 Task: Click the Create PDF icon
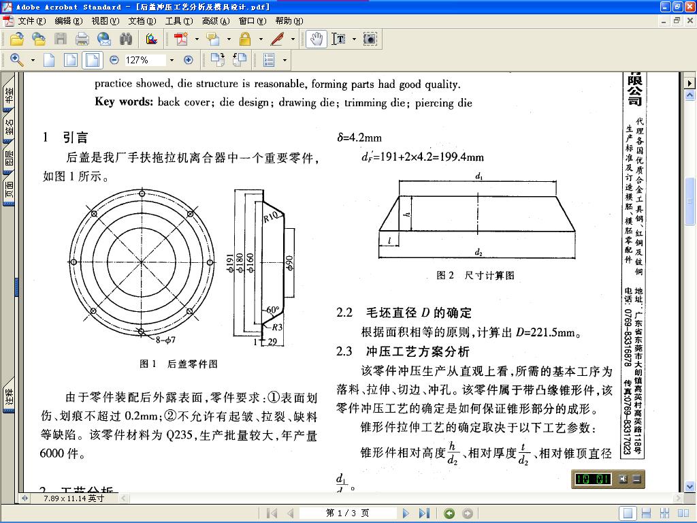tap(181, 39)
